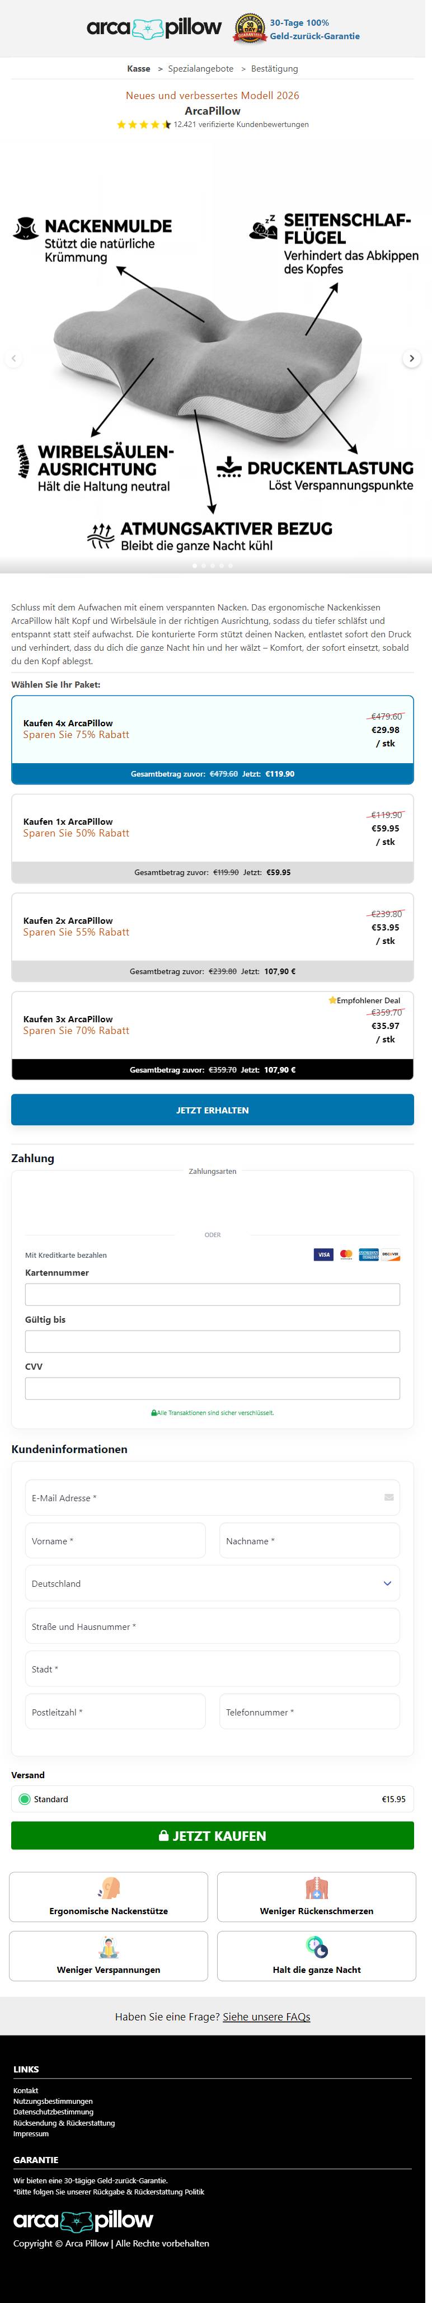Click the first image carousel dot
This screenshot has height=2303, width=432.
(x=195, y=566)
